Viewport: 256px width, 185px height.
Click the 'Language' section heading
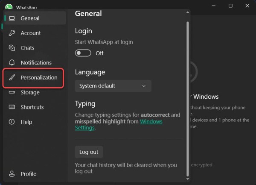coord(90,72)
